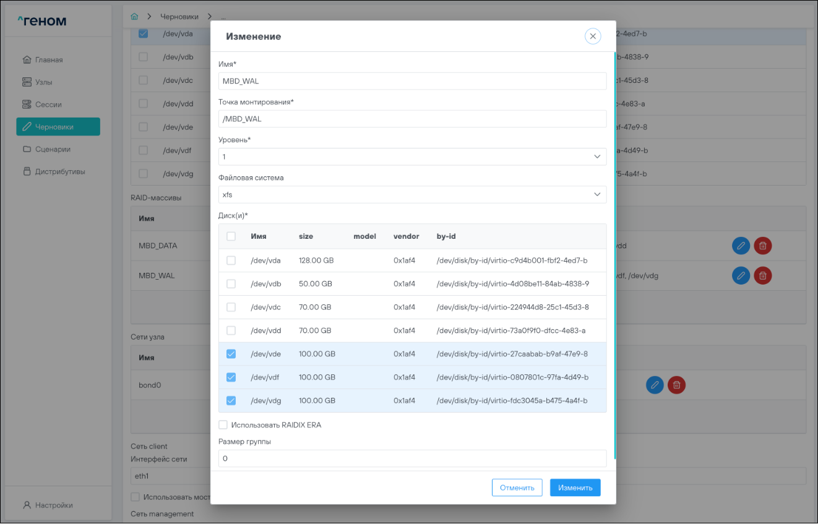Go to Дистрибутивы section
The image size is (818, 524).
pos(60,172)
